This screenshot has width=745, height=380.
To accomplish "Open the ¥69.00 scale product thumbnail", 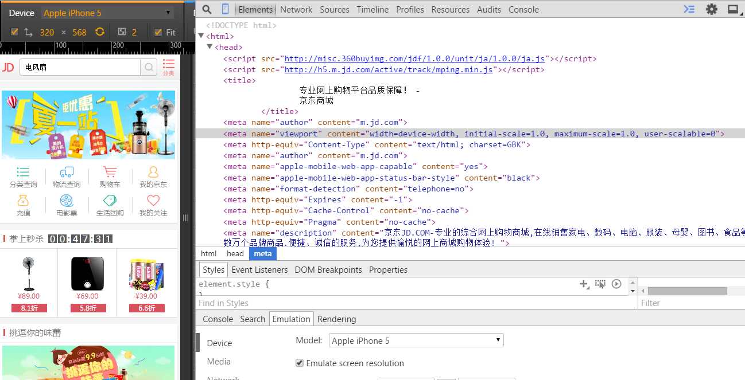I will (87, 273).
